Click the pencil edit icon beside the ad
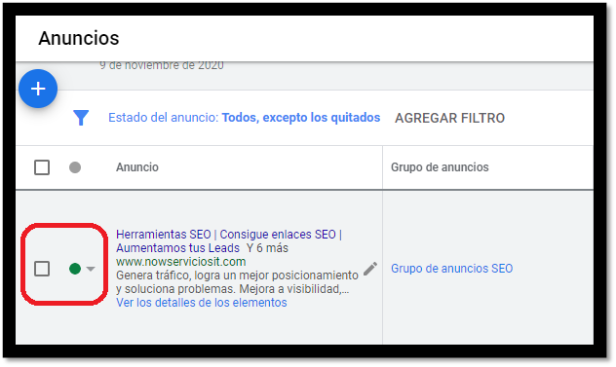Screen dimensions: 616x367 coord(370,269)
